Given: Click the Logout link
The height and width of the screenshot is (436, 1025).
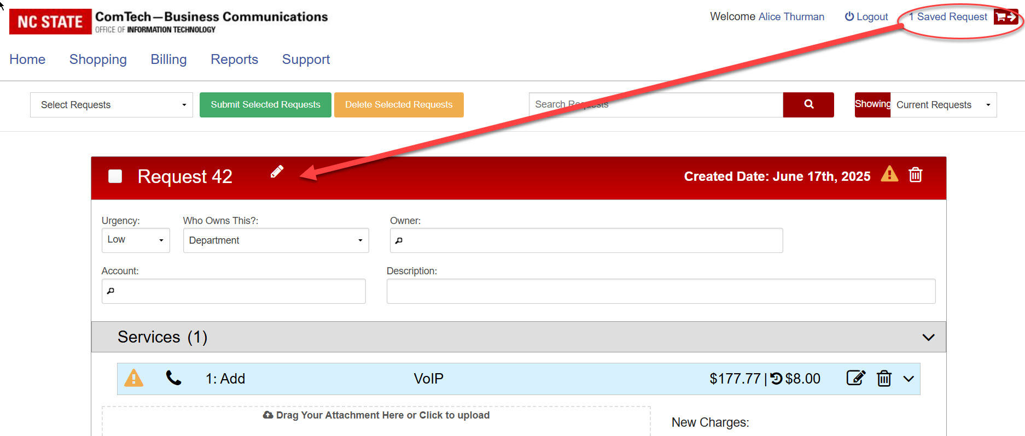Looking at the screenshot, I should (866, 17).
